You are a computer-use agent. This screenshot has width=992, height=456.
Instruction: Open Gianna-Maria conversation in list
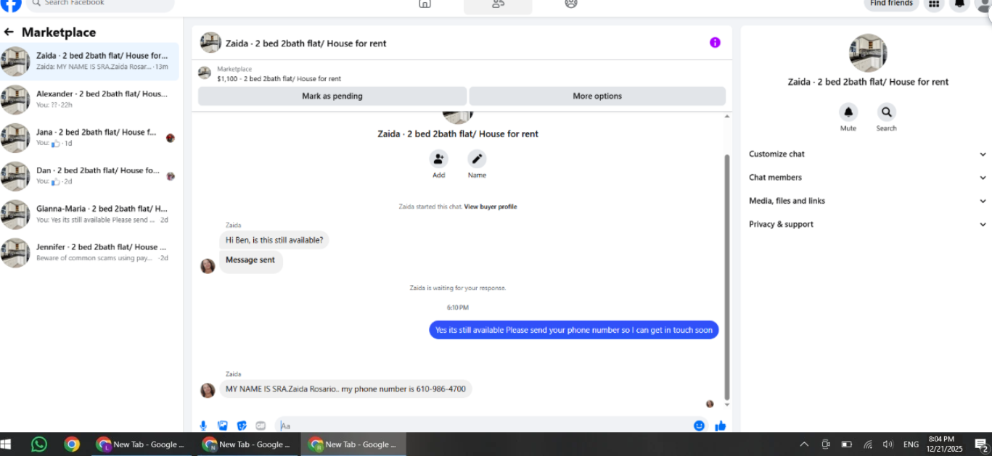click(89, 214)
